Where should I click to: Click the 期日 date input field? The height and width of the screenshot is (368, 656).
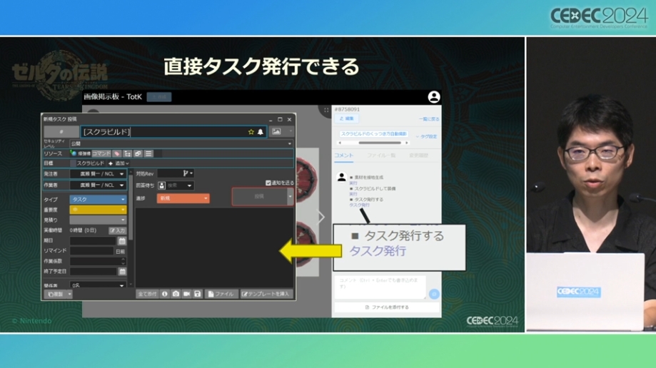pyautogui.click(x=93, y=240)
